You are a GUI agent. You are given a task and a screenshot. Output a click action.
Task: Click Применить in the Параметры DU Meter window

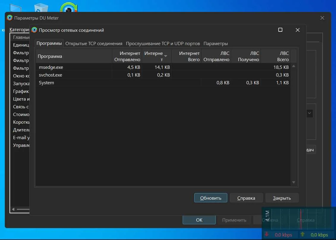(x=234, y=220)
